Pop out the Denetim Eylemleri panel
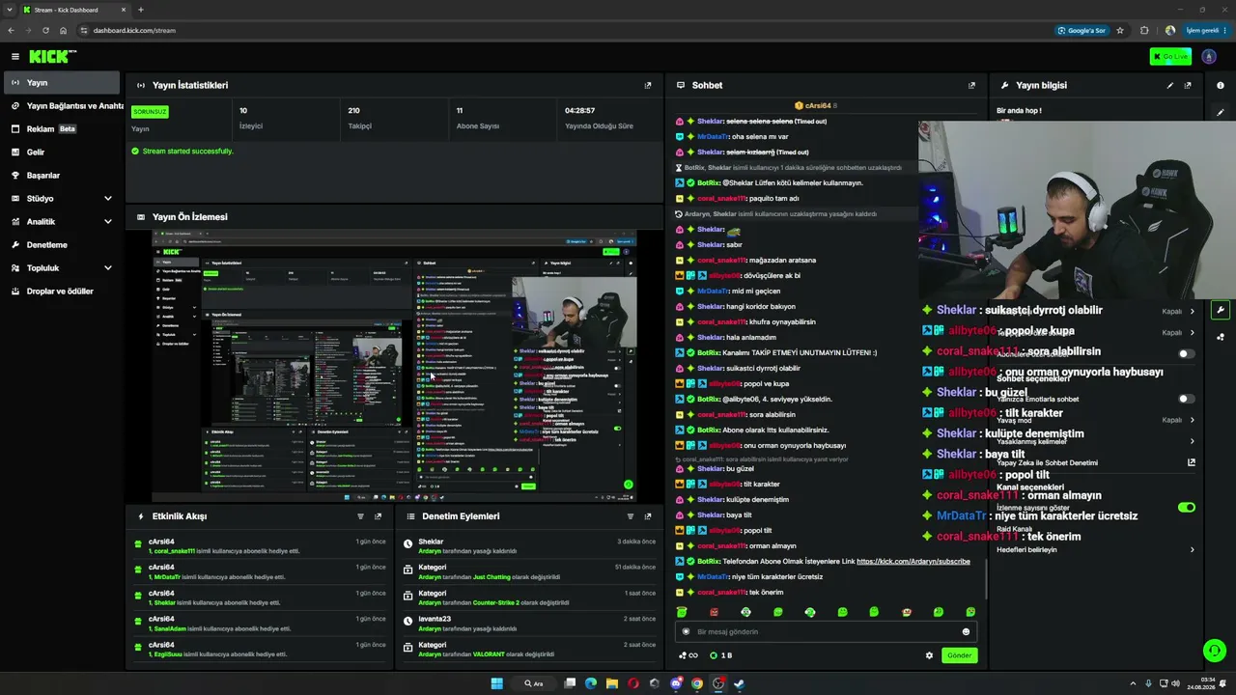The width and height of the screenshot is (1236, 695). pyautogui.click(x=648, y=516)
